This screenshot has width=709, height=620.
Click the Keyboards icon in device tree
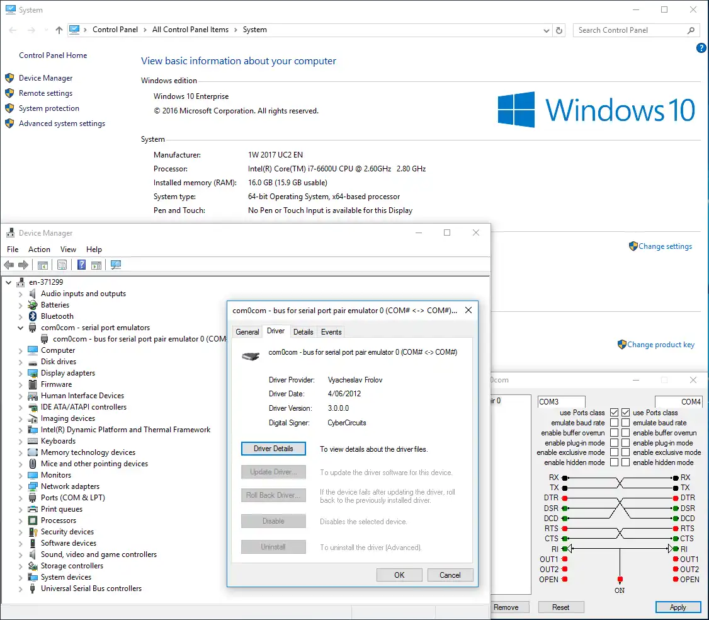(x=33, y=441)
